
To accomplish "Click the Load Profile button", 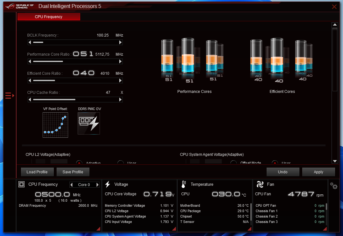I will pyautogui.click(x=37, y=172).
